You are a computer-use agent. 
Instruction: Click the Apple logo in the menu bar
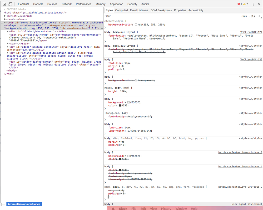click(x=113, y=208)
